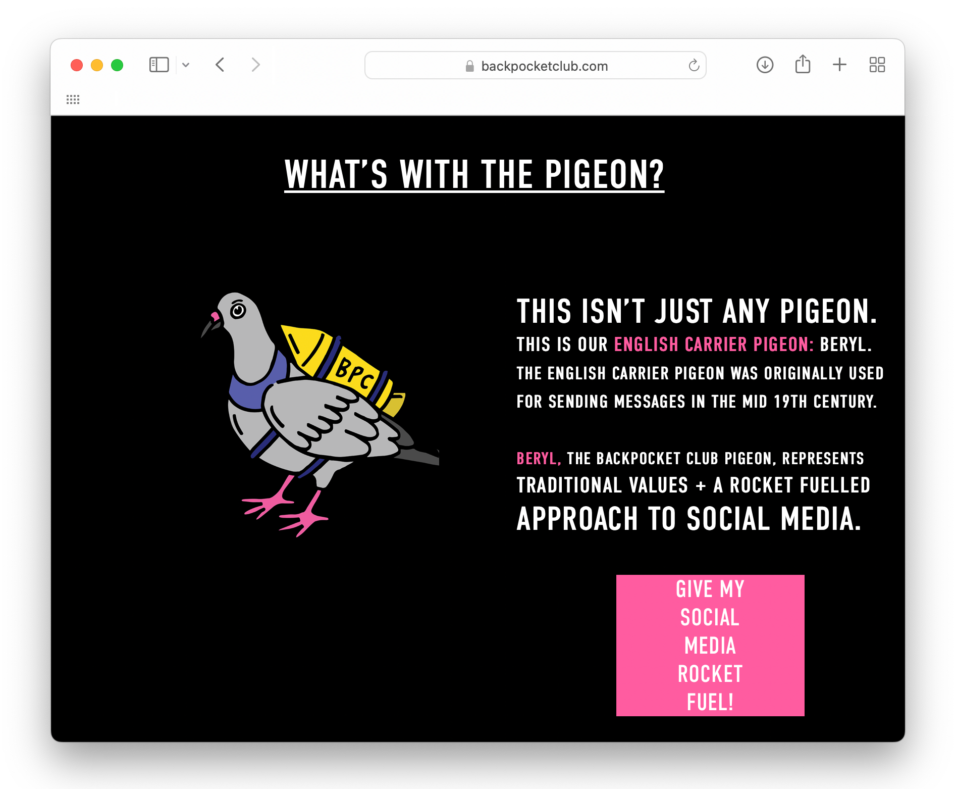The width and height of the screenshot is (956, 789).
Task: Click the English Carrier Pigeon pink text
Action: 714,344
